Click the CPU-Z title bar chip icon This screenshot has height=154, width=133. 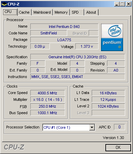click(x=4, y=4)
